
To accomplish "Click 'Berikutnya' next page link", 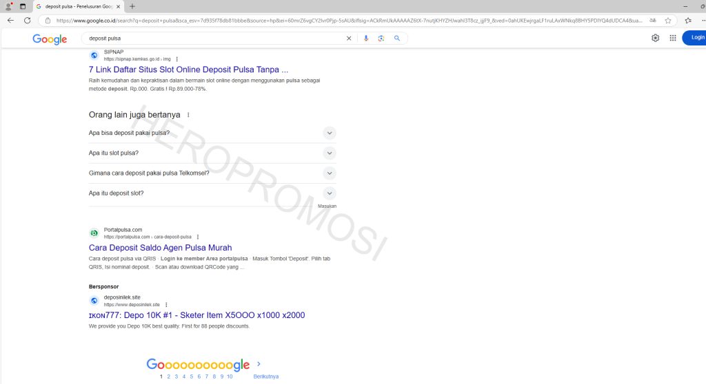I will 265,376.
